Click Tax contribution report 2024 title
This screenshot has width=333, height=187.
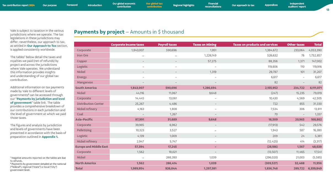19,5
